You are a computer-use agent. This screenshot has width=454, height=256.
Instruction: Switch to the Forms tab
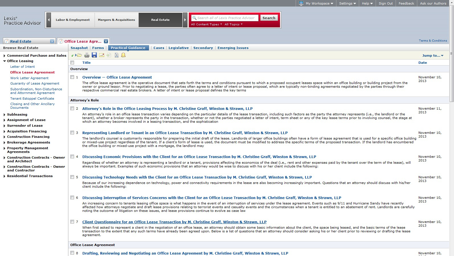pyautogui.click(x=98, y=48)
